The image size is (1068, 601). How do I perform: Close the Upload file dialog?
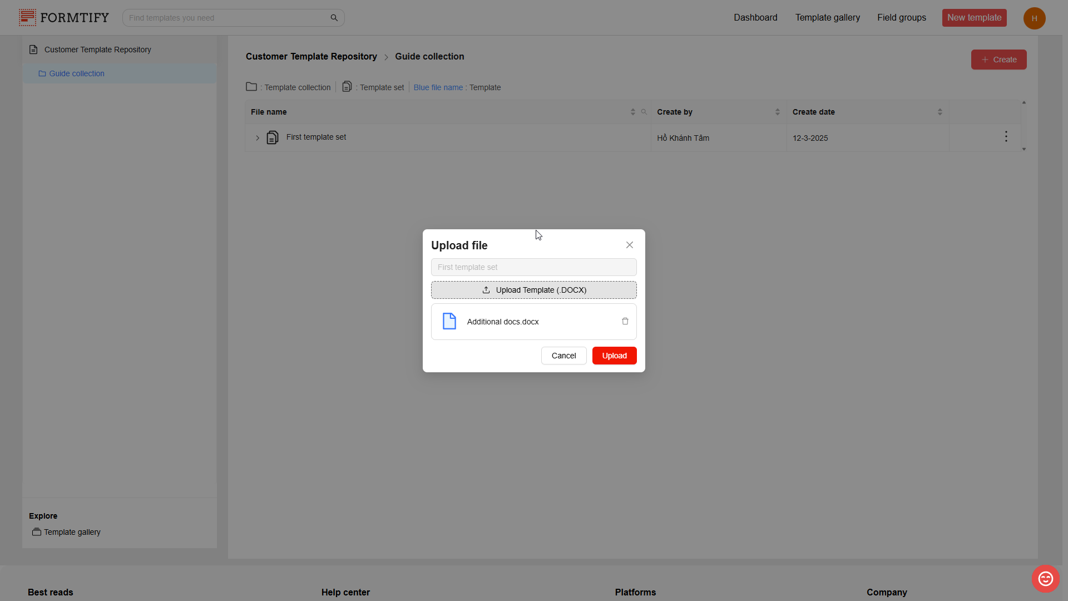click(x=629, y=245)
